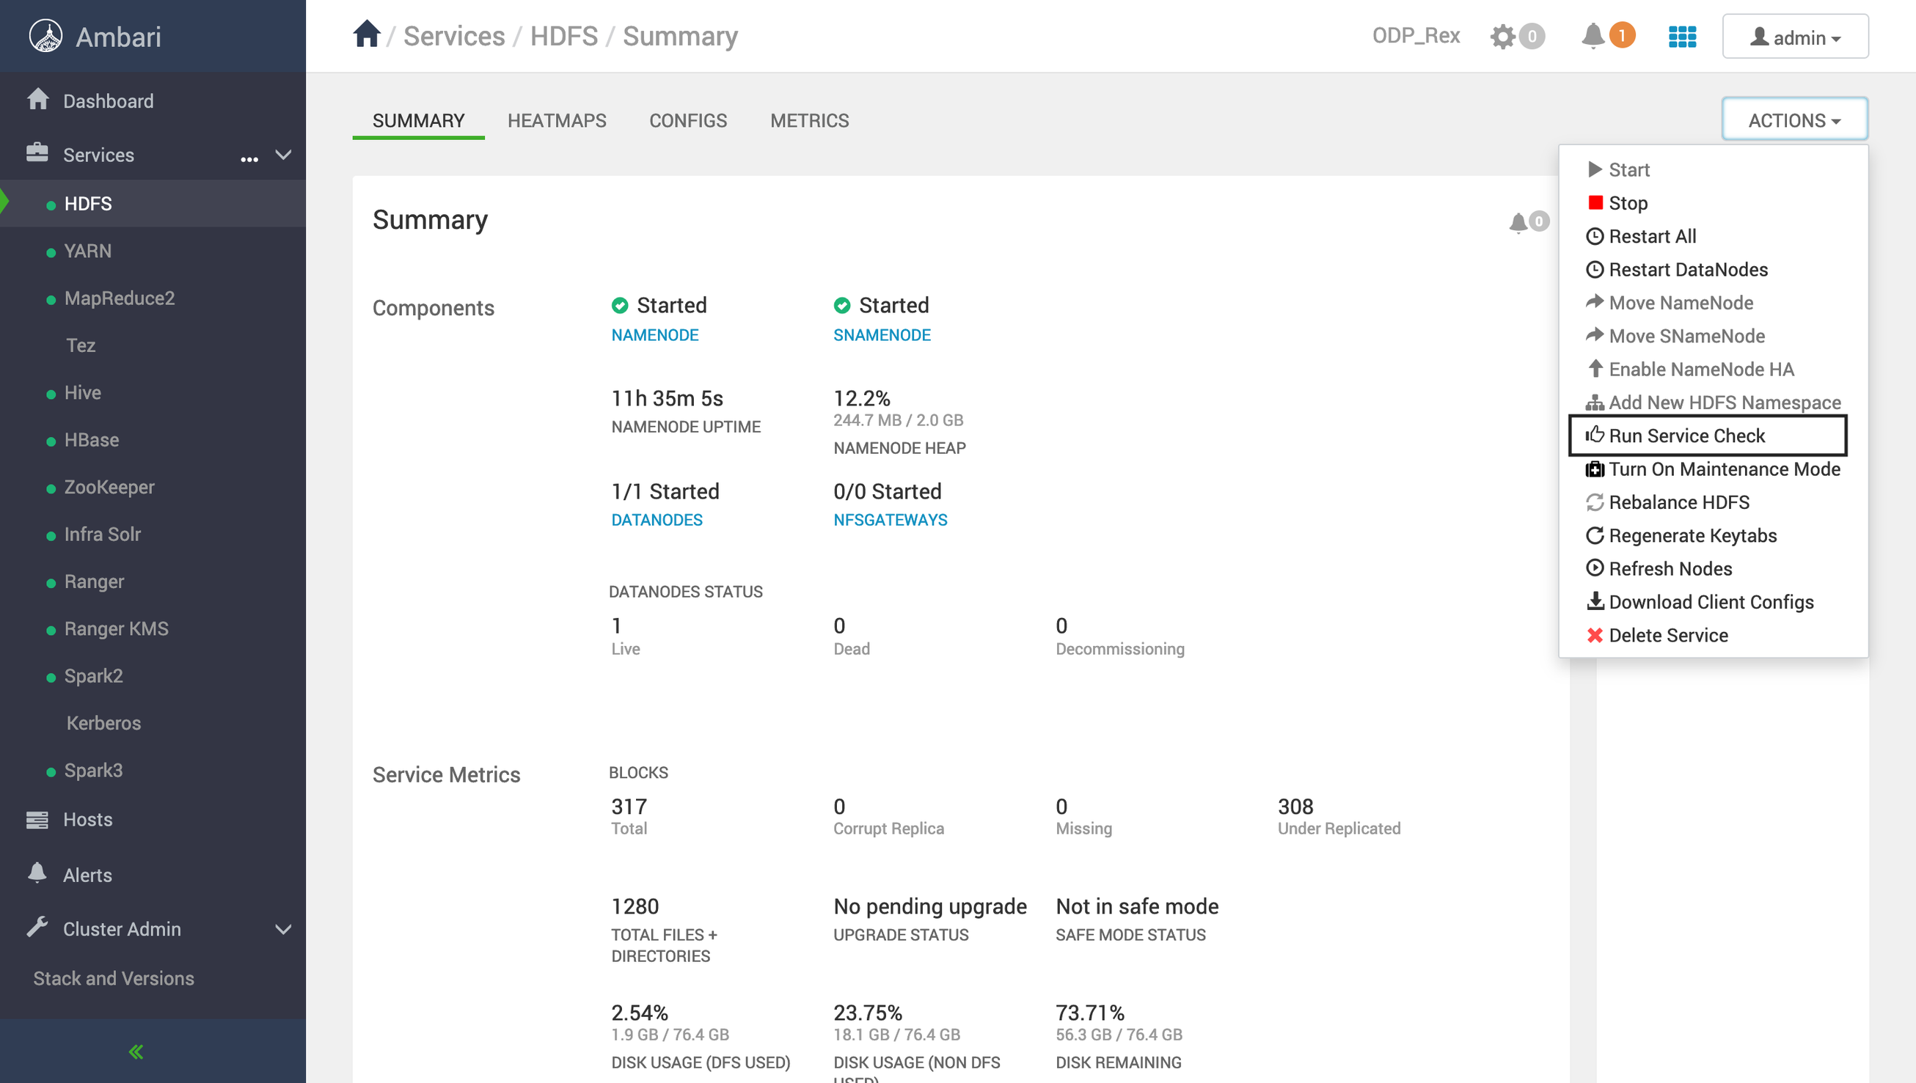Open the DATANODES link

click(x=657, y=521)
